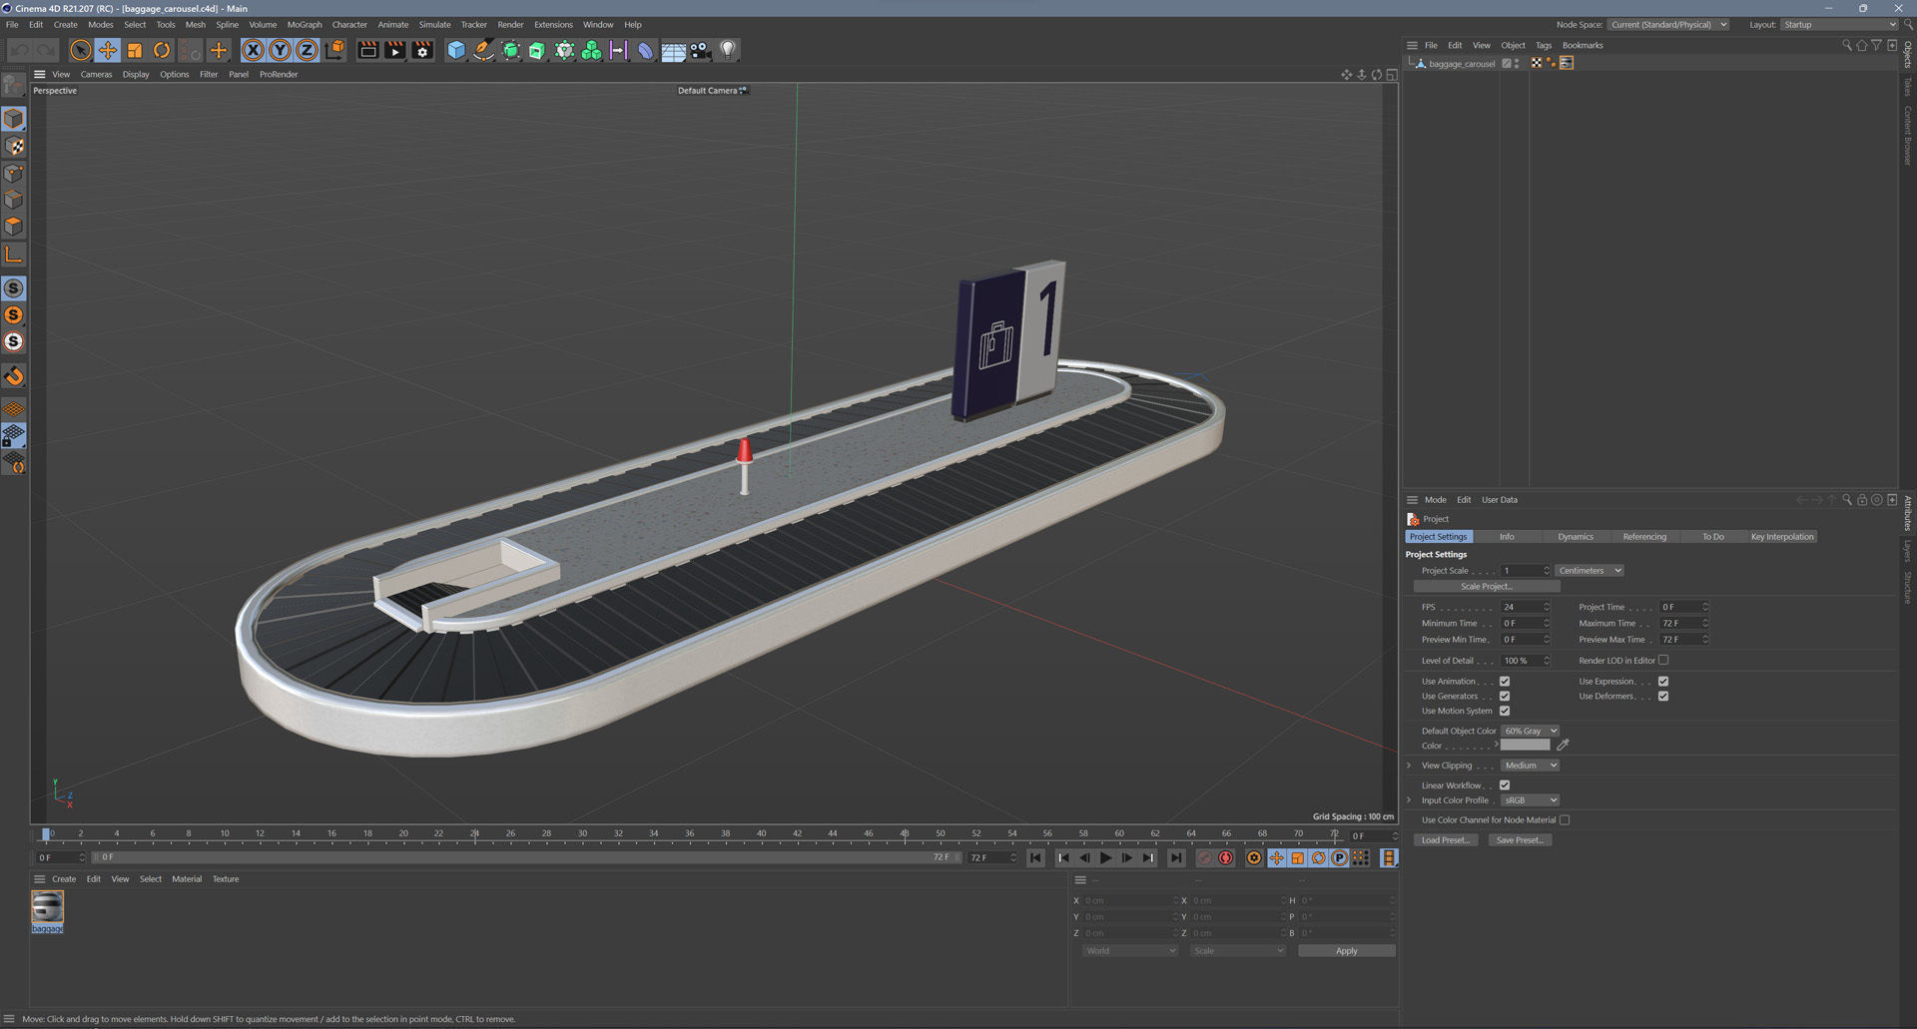Viewport: 1917px width, 1029px height.
Task: Uncheck Use Motion System checkbox
Action: (x=1505, y=711)
